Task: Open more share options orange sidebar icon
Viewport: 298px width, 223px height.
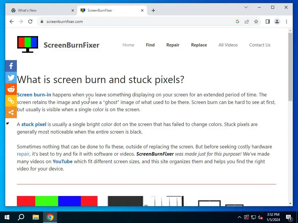Action: tap(11, 112)
